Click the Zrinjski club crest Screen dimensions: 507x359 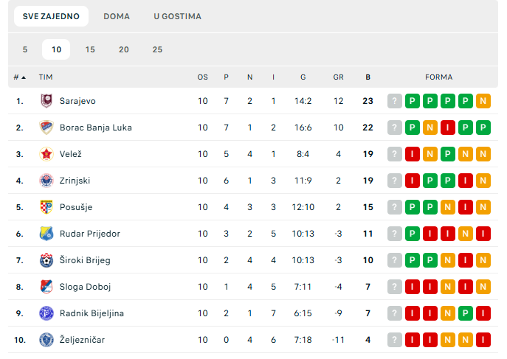[46, 181]
